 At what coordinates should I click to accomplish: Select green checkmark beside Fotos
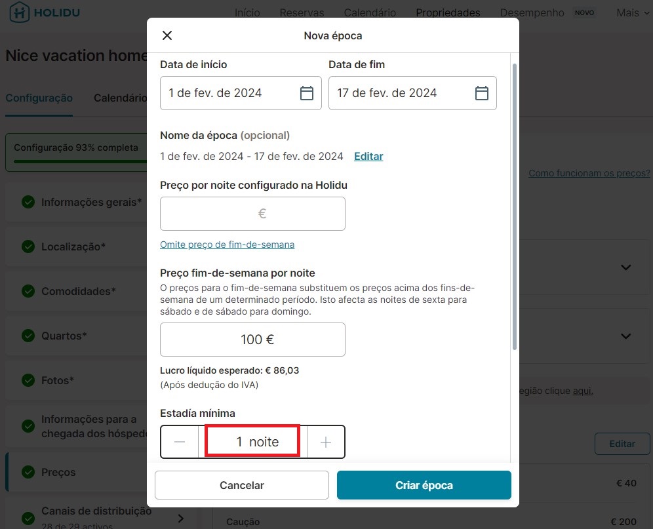[x=28, y=380]
